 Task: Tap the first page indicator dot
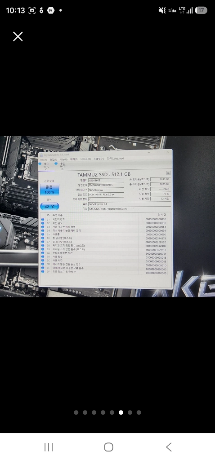[76, 412]
